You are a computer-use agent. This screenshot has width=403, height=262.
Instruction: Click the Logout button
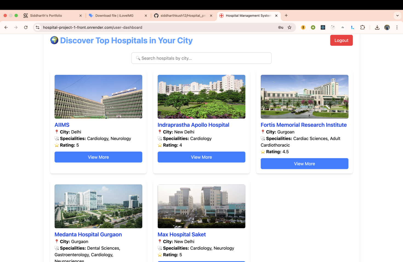(x=341, y=40)
